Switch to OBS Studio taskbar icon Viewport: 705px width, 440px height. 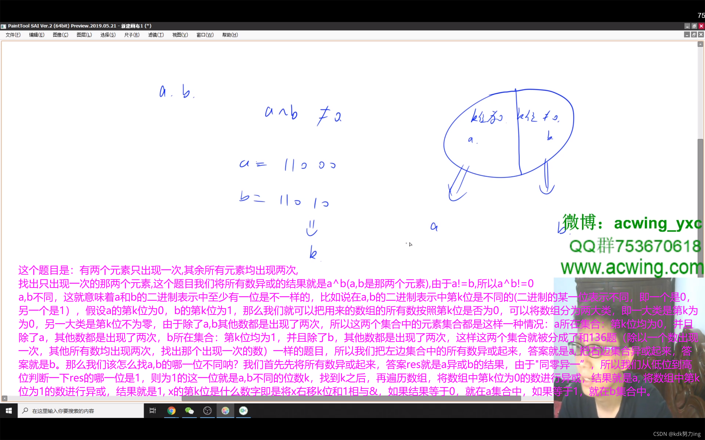click(207, 411)
